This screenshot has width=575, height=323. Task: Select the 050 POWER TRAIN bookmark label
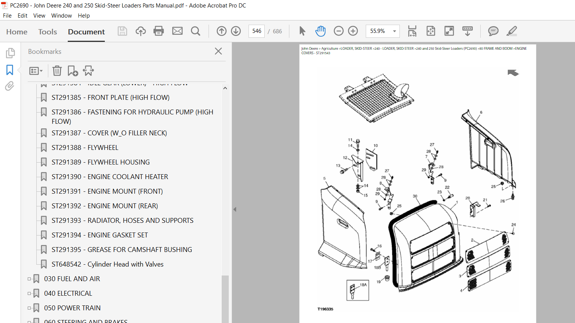click(72, 308)
